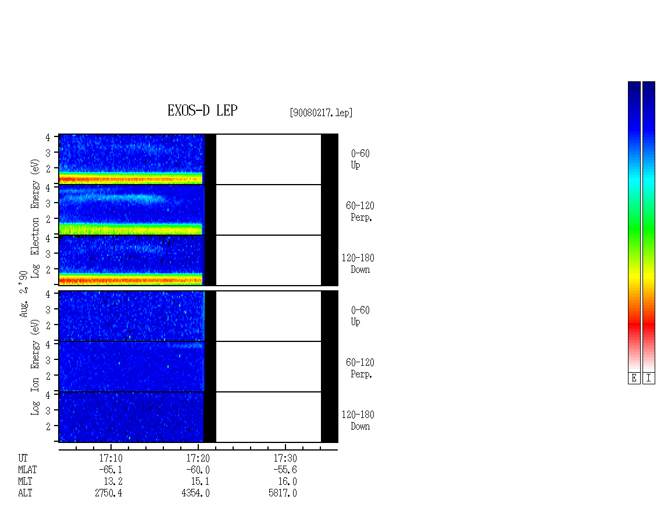The height and width of the screenshot is (508, 657).
Task: Click the ion 120-180 Down spectrogram
Action: pos(198,417)
